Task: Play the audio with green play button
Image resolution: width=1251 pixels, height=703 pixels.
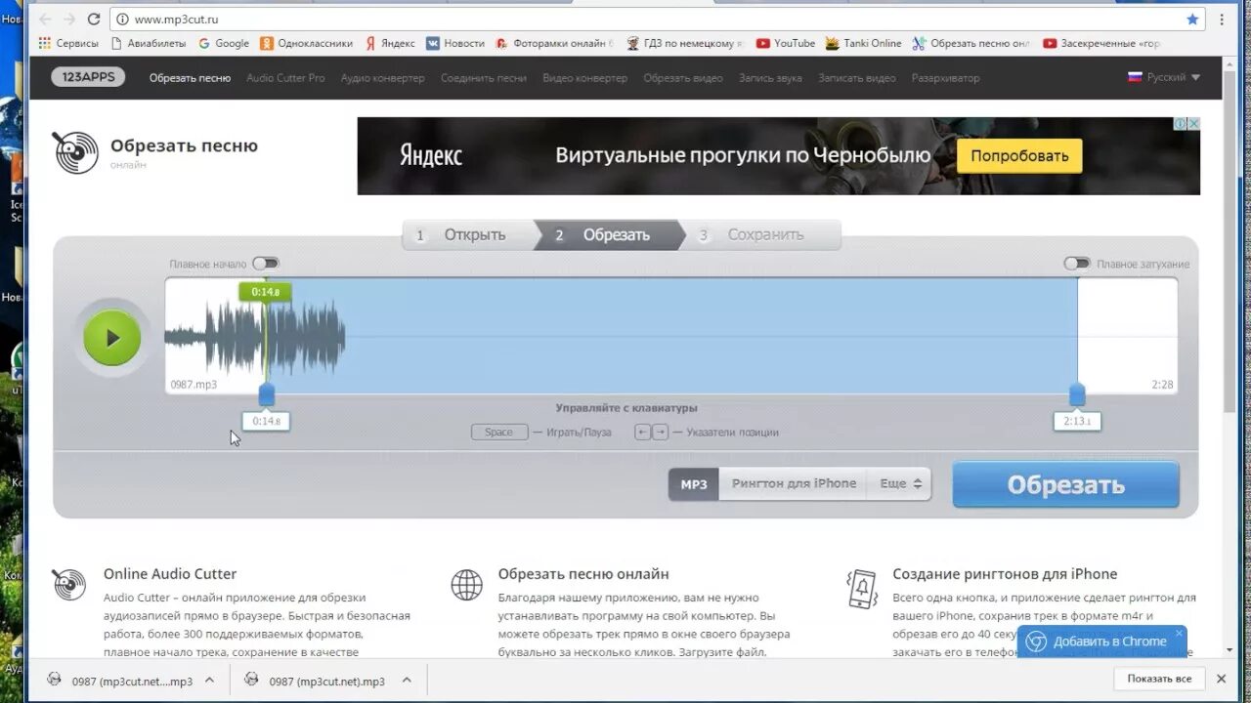Action: [x=112, y=338]
